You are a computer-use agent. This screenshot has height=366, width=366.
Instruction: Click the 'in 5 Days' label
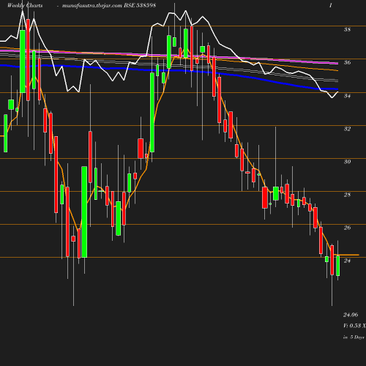(354, 337)
